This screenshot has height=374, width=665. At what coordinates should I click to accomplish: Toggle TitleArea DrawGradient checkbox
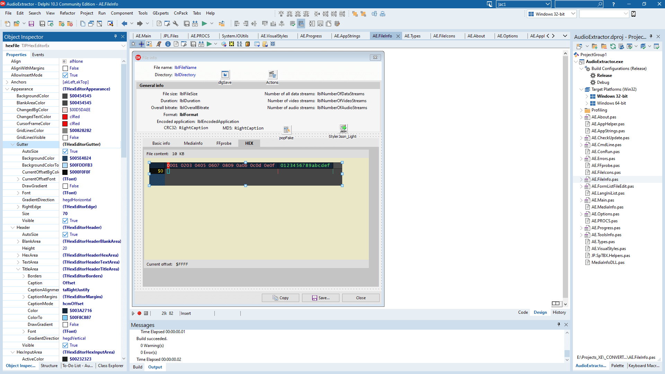pos(65,325)
